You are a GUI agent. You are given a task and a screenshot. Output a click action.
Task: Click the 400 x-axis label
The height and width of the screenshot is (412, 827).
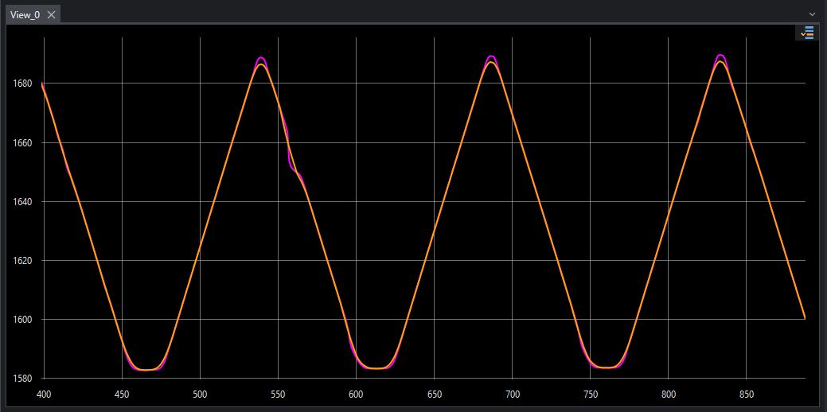[x=44, y=395]
